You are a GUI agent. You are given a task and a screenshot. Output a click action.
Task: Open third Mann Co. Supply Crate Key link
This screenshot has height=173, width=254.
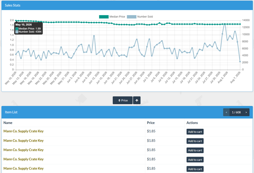[23, 150]
